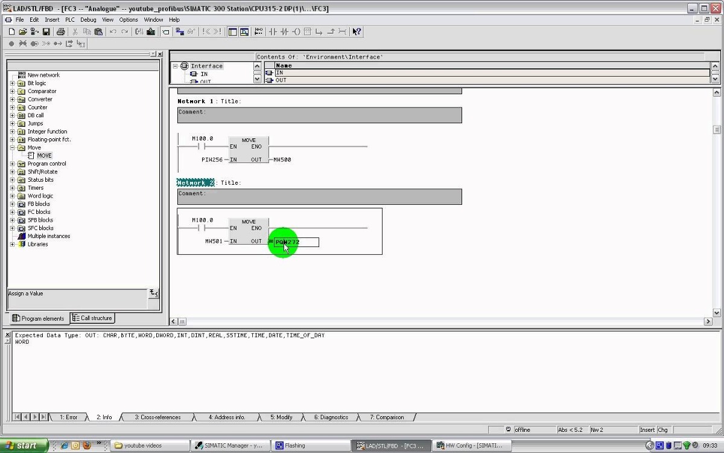
Task: Expand the Bit logic folder
Action: (x=12, y=83)
